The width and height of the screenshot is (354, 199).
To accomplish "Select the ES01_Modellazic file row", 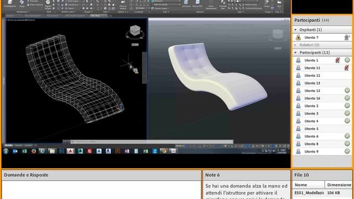I will point(322,193).
